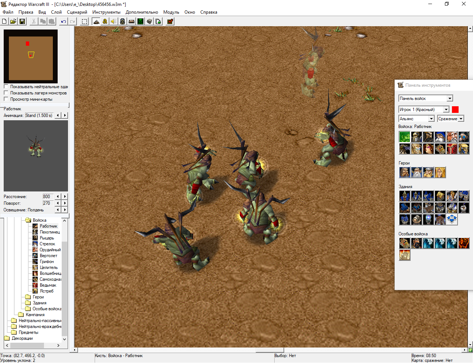Pick the Farm building icon
Screen dimensions: 473x363
pos(440,196)
